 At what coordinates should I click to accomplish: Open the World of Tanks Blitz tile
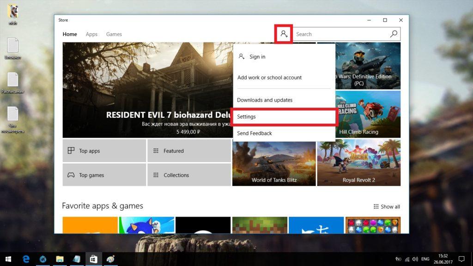click(x=274, y=163)
